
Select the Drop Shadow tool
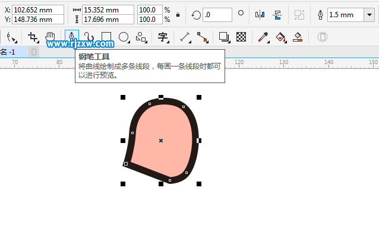coord(224,37)
